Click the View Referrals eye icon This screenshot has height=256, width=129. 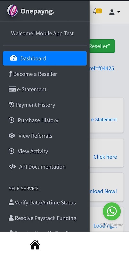click(x=12, y=135)
